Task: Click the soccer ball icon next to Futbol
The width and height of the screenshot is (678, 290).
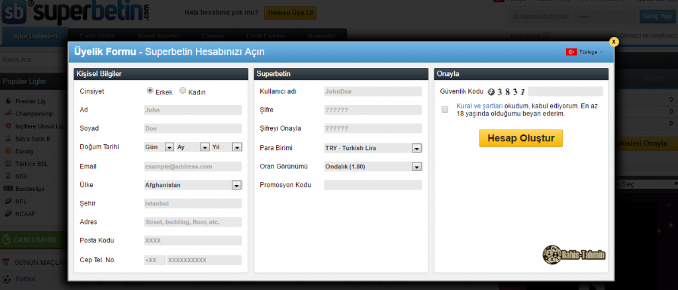Action: (x=7, y=279)
